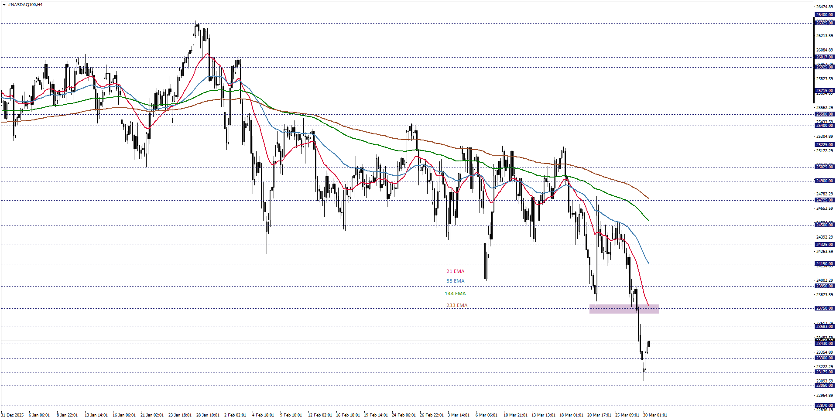Click the dashed line at 25225.00

click(393, 144)
